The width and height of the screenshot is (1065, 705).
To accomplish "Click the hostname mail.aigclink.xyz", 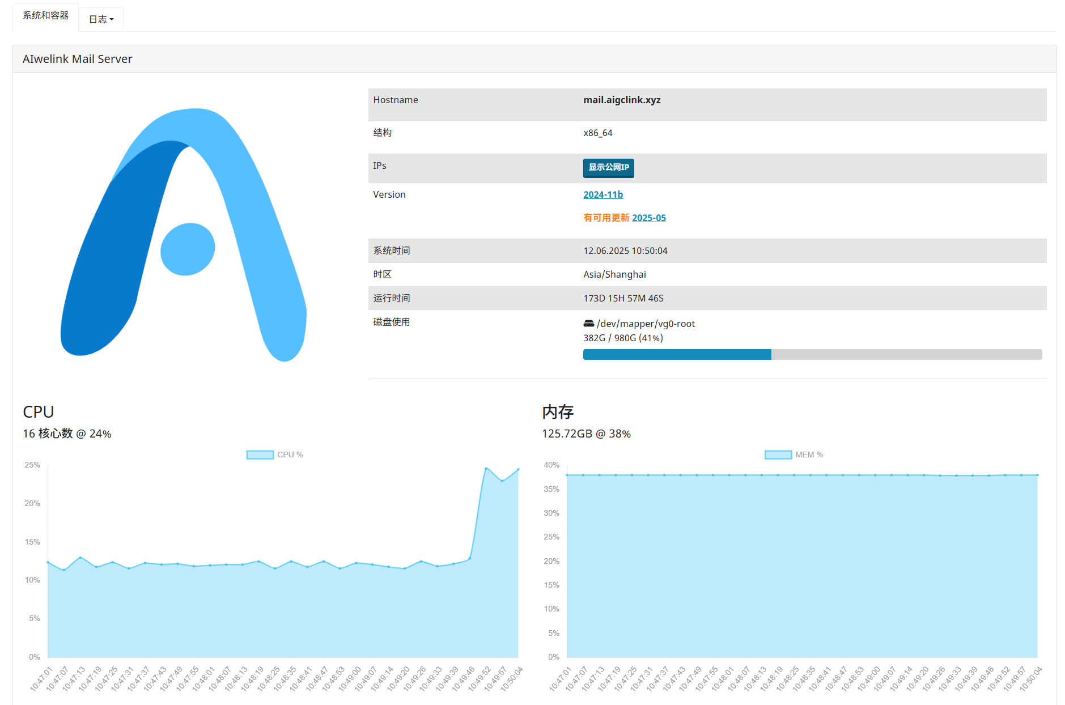I will [622, 100].
